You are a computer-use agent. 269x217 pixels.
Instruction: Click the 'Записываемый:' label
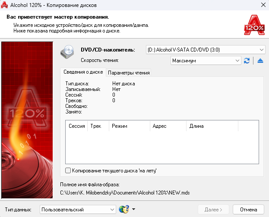click(83, 89)
